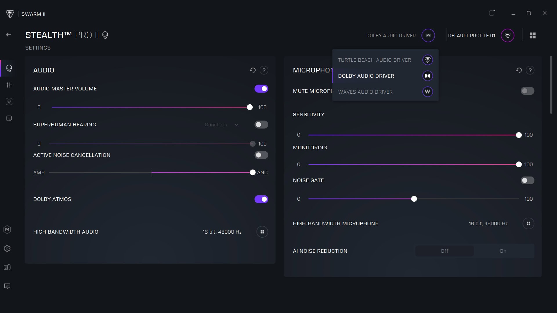Image resolution: width=557 pixels, height=313 pixels.
Task: Click the AI Noise Reduction label
Action: 320,251
